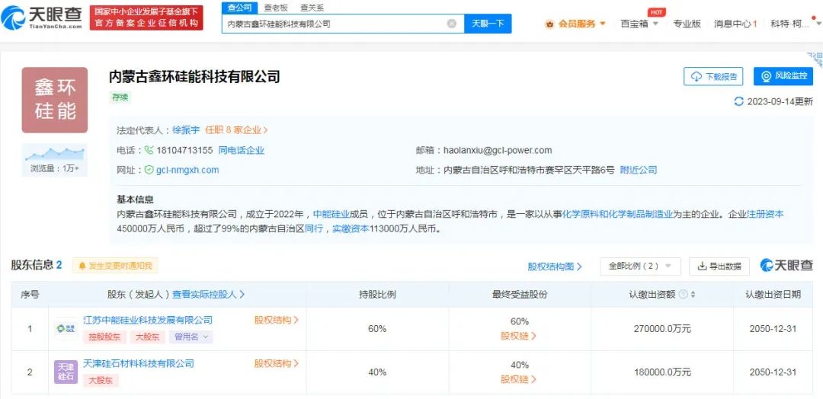This screenshot has width=823, height=399.
Task: Click the 发生变更时通知我 alert button
Action: pos(115,266)
